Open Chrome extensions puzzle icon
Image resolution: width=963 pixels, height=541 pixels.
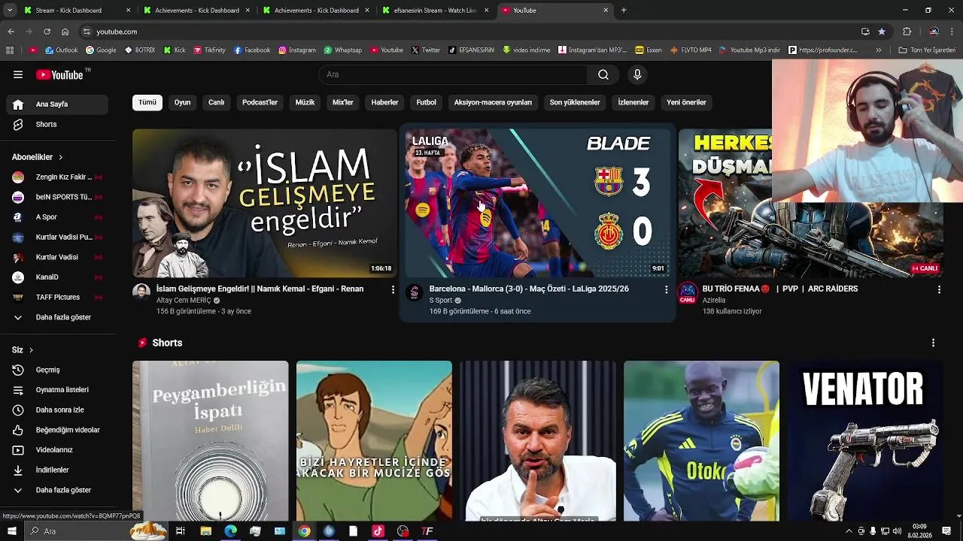tap(907, 32)
